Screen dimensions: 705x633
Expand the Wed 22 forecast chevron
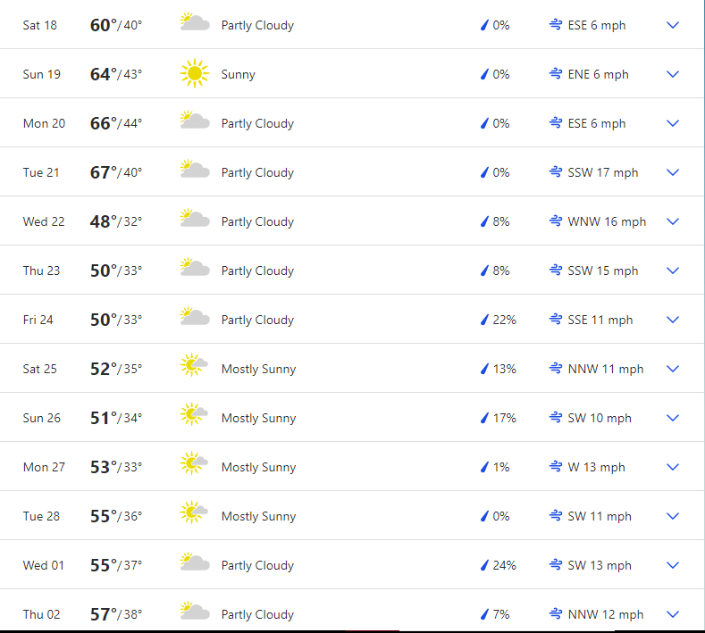point(673,221)
